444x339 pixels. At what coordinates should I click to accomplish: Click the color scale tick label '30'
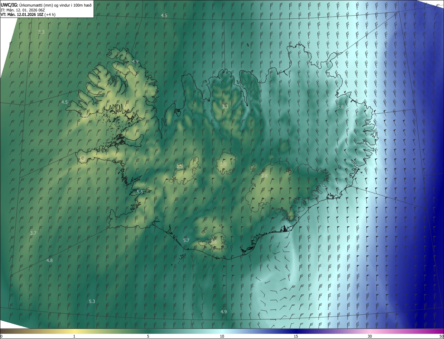coord(370,336)
